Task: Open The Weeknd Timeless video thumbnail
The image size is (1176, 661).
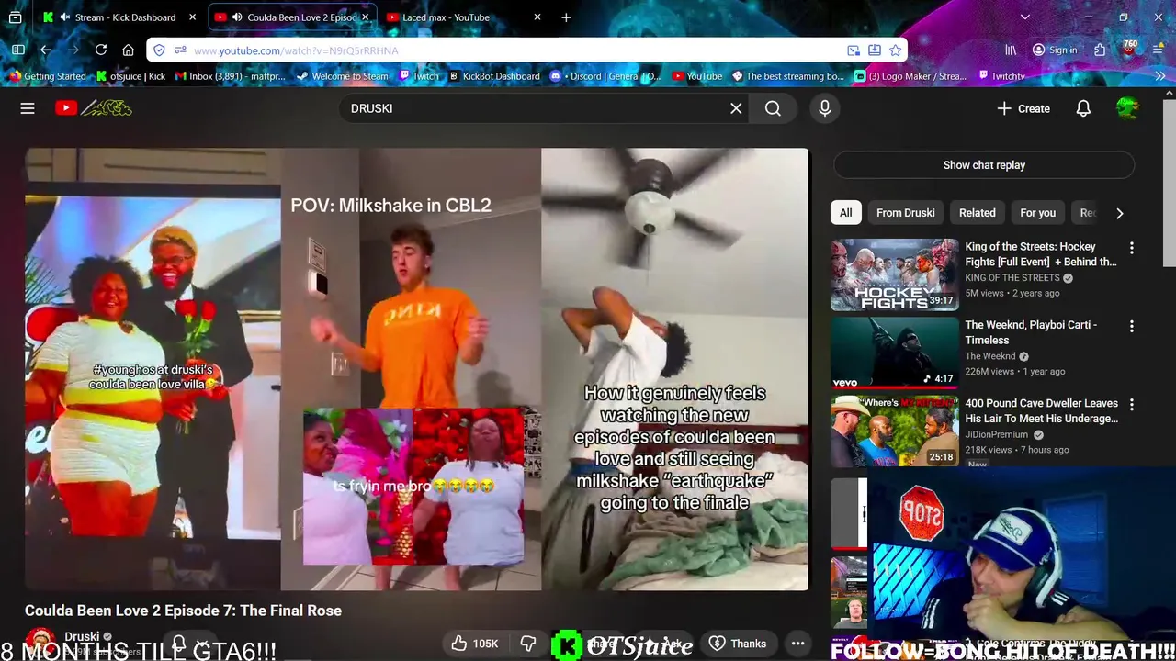Action: pos(894,353)
